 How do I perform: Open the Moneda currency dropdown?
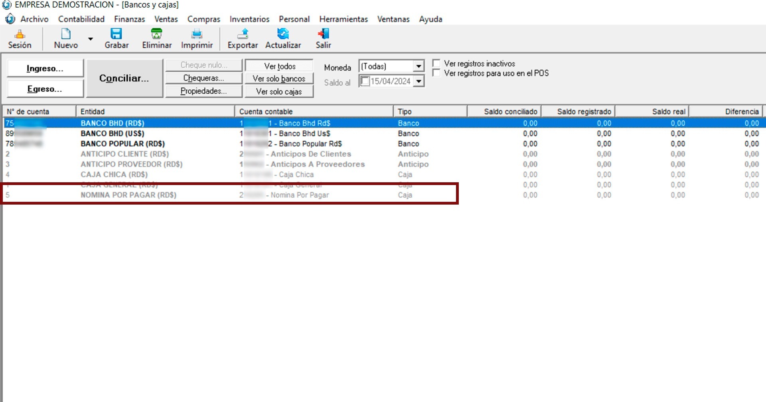pyautogui.click(x=418, y=66)
